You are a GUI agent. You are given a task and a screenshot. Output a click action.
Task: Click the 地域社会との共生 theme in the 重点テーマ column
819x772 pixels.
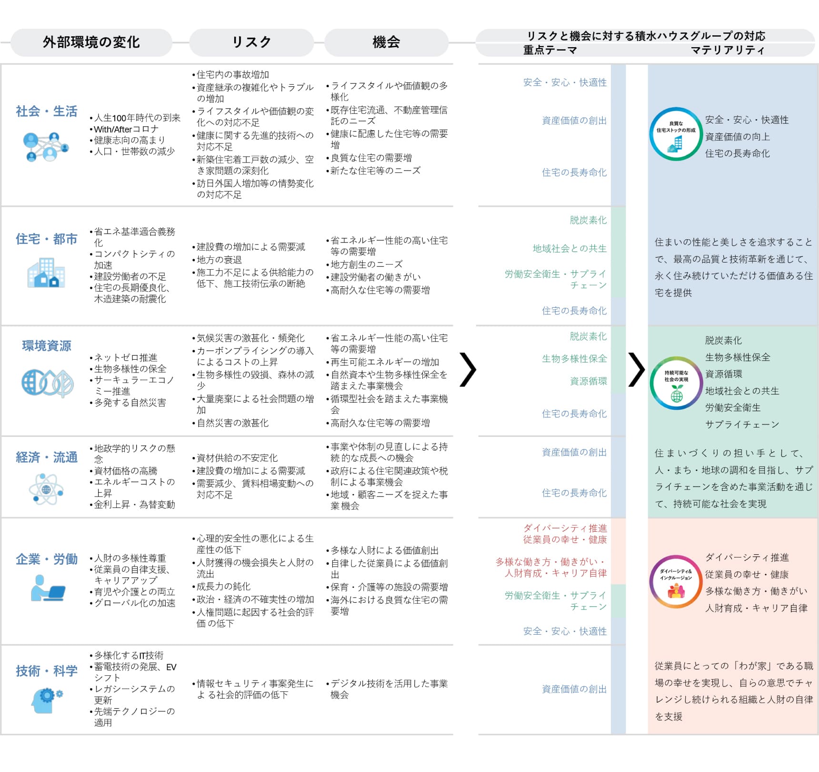click(569, 249)
